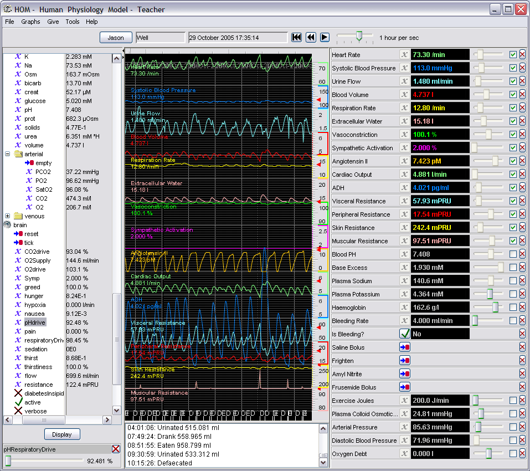The height and width of the screenshot is (471, 530).
Task: Click the play forward button
Action: pyautogui.click(x=325, y=37)
